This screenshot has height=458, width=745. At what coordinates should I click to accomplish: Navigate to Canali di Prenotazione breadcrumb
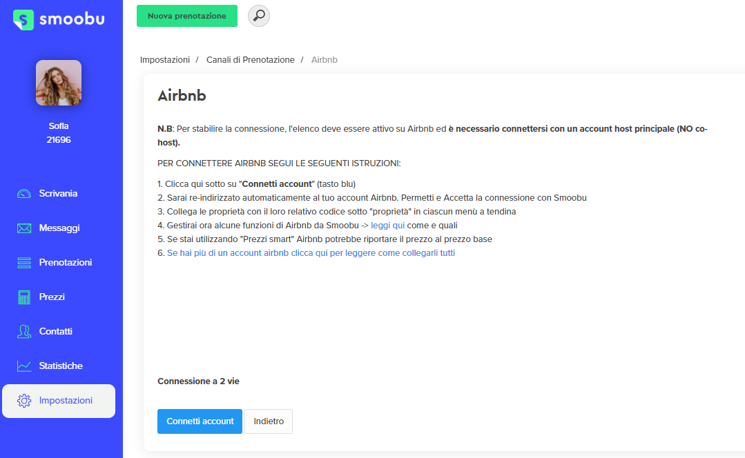(250, 60)
